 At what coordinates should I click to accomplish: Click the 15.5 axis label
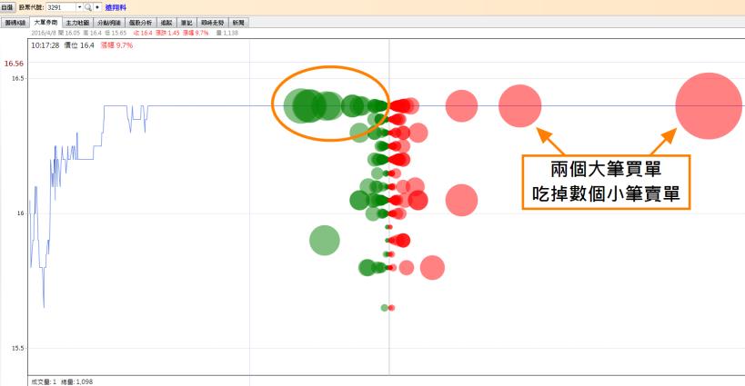[x=17, y=348]
